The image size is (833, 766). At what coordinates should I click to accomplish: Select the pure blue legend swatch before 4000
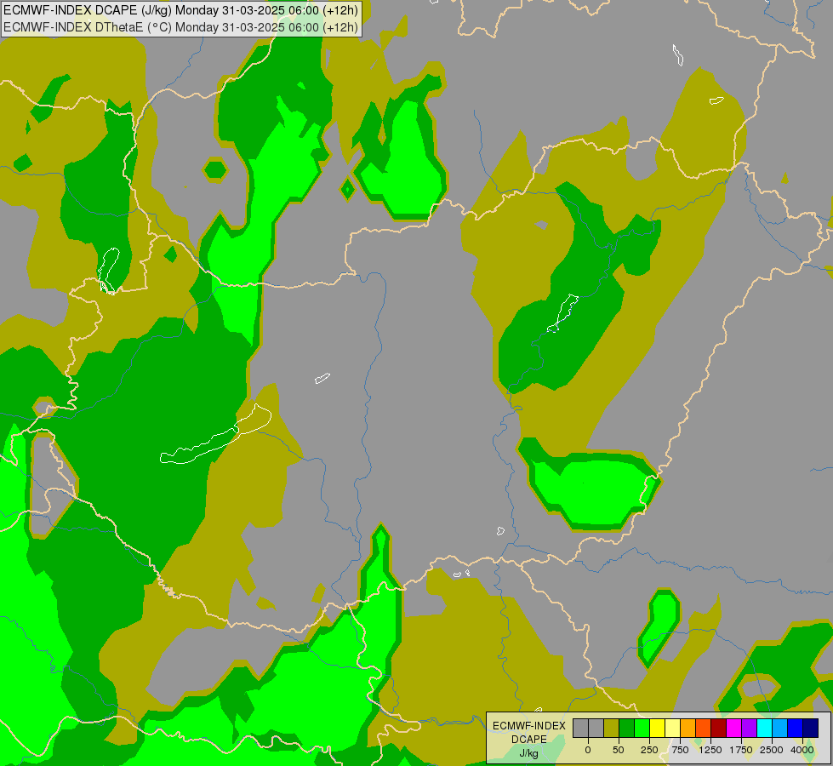[x=796, y=728]
